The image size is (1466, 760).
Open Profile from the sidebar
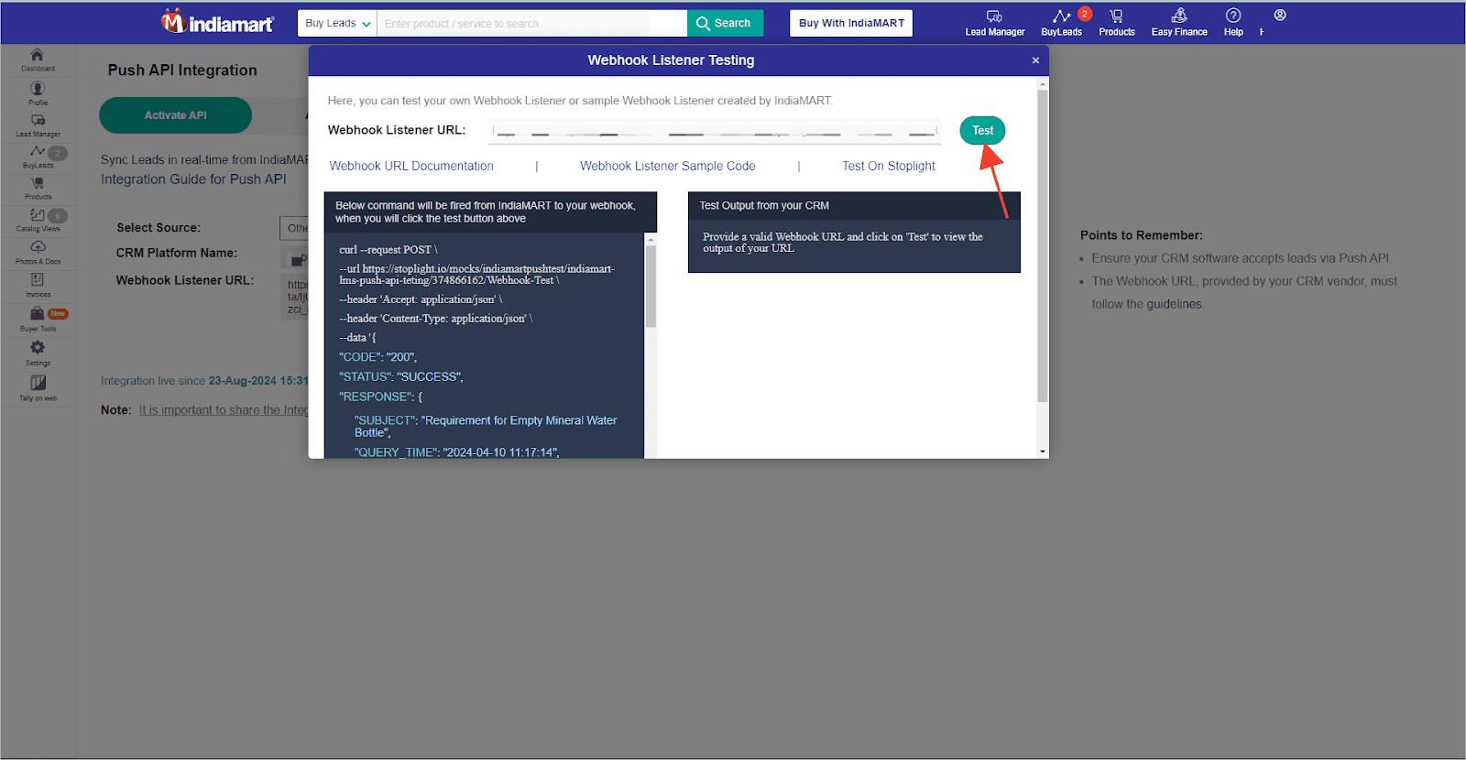[38, 93]
